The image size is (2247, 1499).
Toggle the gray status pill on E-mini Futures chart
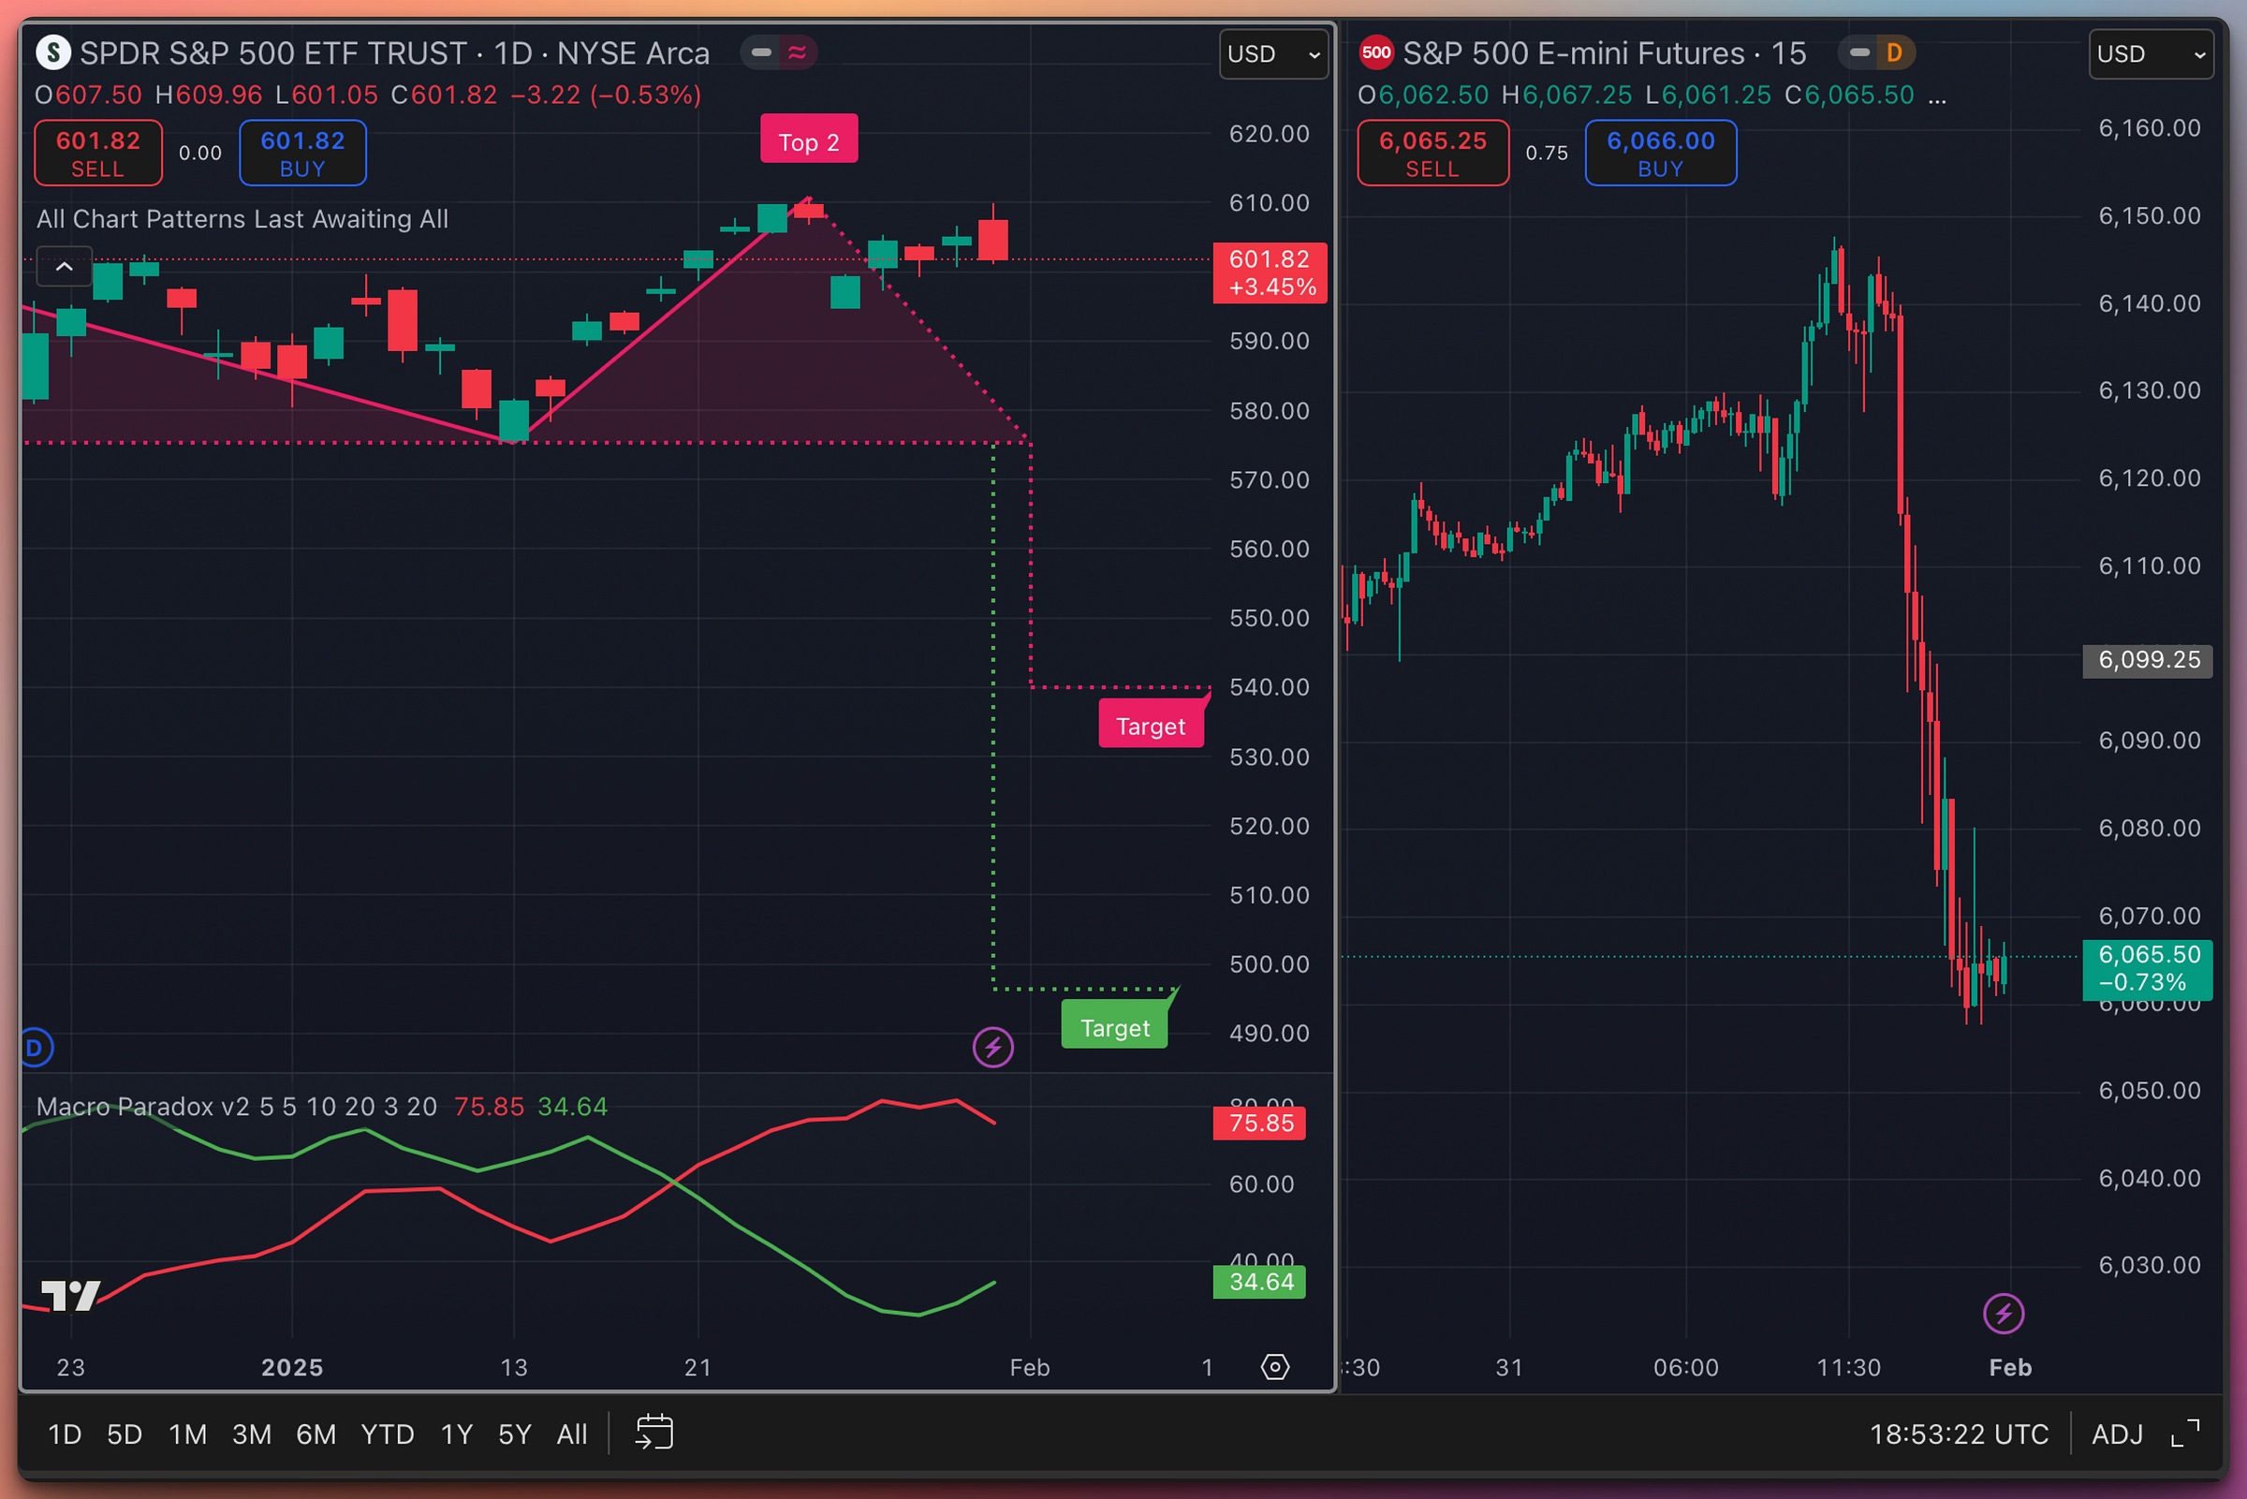pos(1859,52)
